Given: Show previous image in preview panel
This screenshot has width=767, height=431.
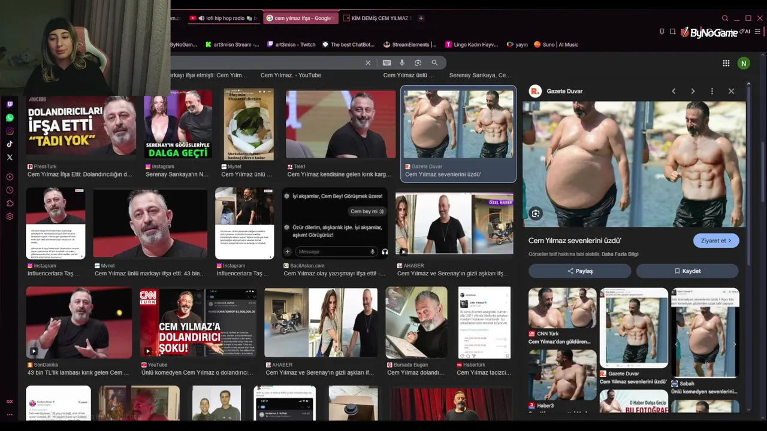Looking at the screenshot, I should point(674,91).
